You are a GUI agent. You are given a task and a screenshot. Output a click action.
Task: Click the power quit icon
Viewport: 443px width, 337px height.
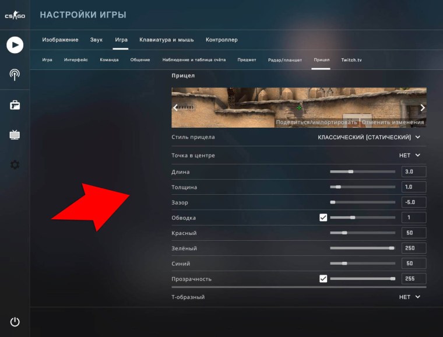15,322
